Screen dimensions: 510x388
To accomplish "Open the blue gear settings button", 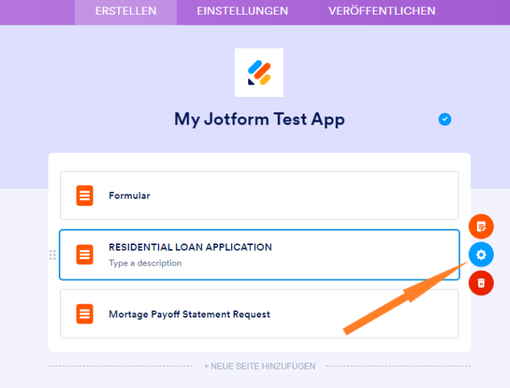I will (x=481, y=255).
